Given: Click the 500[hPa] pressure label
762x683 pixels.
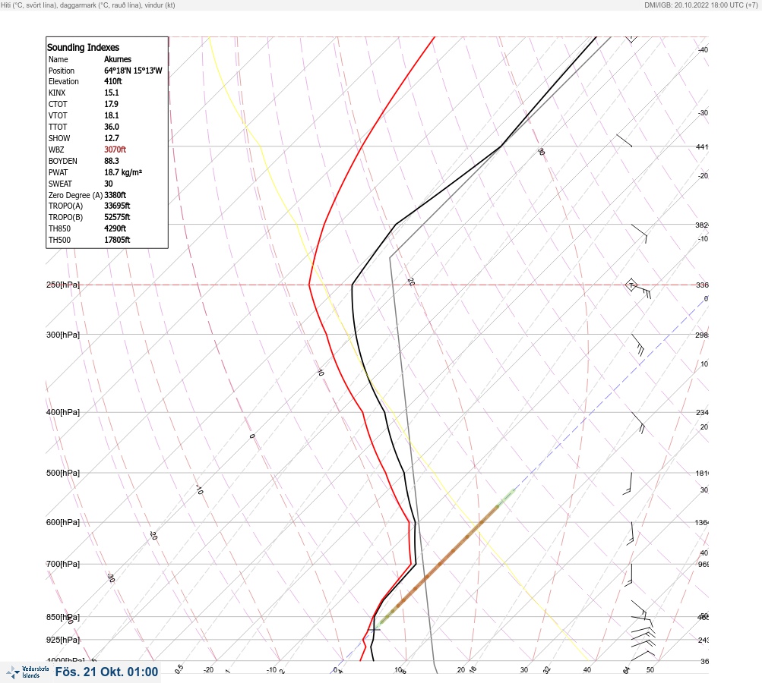Looking at the screenshot, I should click(x=63, y=474).
